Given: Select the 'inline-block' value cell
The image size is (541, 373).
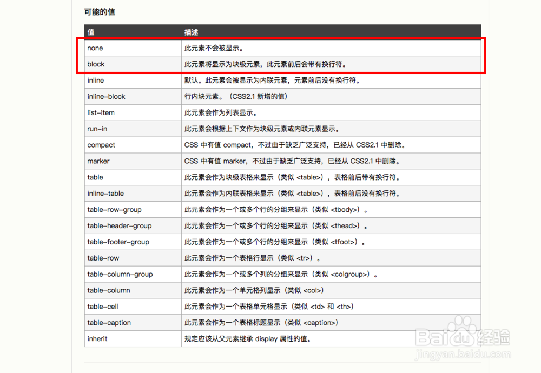Looking at the screenshot, I should click(133, 97).
